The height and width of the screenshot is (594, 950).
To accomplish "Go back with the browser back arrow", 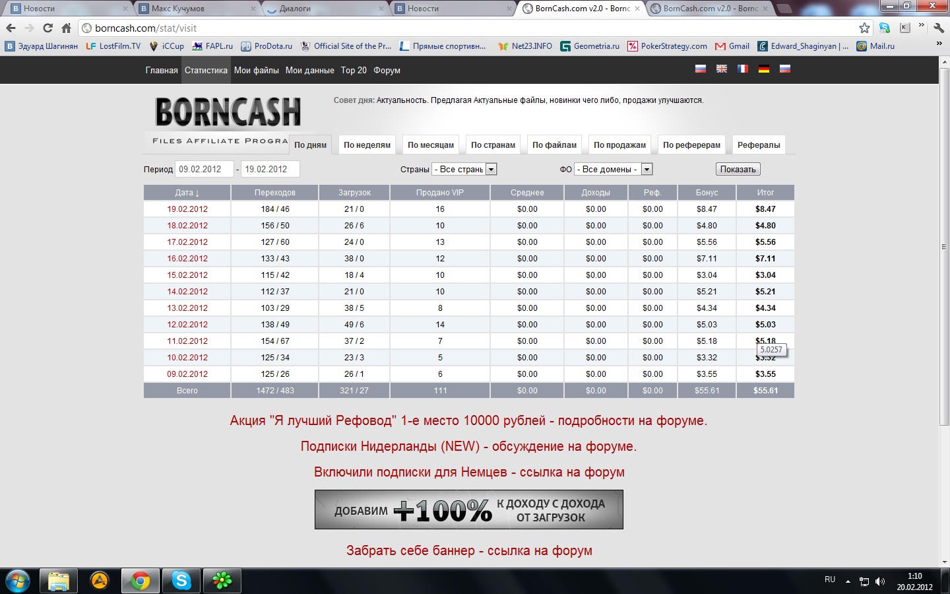I will click(x=11, y=28).
